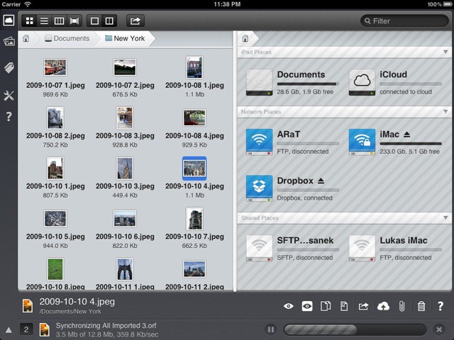Open the photo library sidebar icon
The image size is (454, 340).
point(9,41)
